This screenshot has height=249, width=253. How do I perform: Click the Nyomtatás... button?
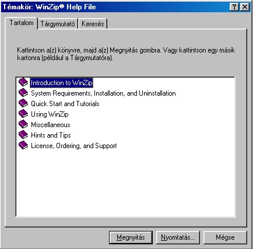[x=178, y=237]
